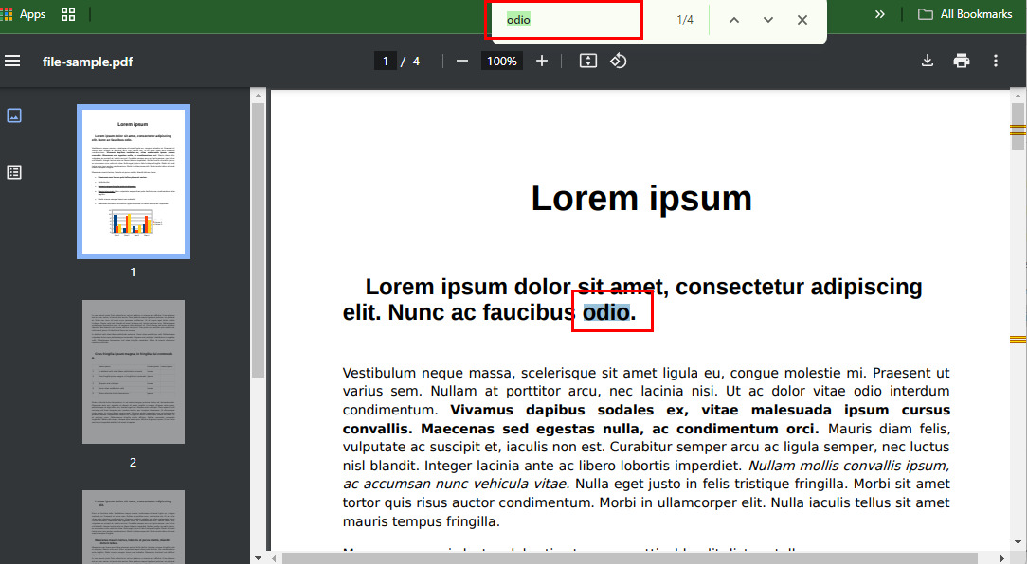The height and width of the screenshot is (564, 1027).
Task: Zoom into the PDF page
Action: (541, 61)
